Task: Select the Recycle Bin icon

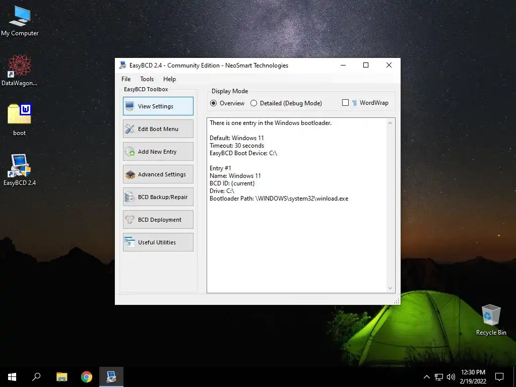Action: click(491, 320)
